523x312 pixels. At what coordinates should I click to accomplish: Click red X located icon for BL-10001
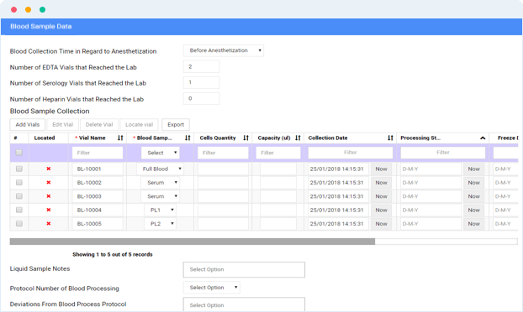click(x=49, y=169)
